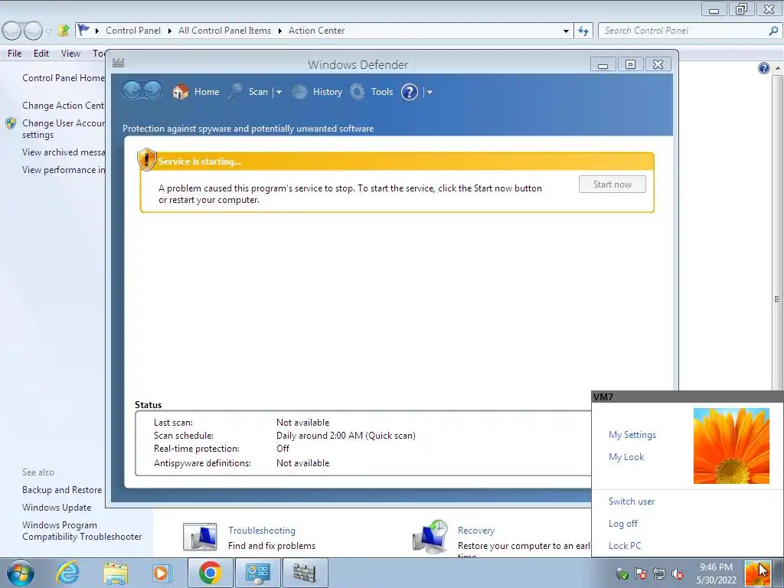This screenshot has width=784, height=588.
Task: Open View archived messages link
Action: tap(64, 152)
